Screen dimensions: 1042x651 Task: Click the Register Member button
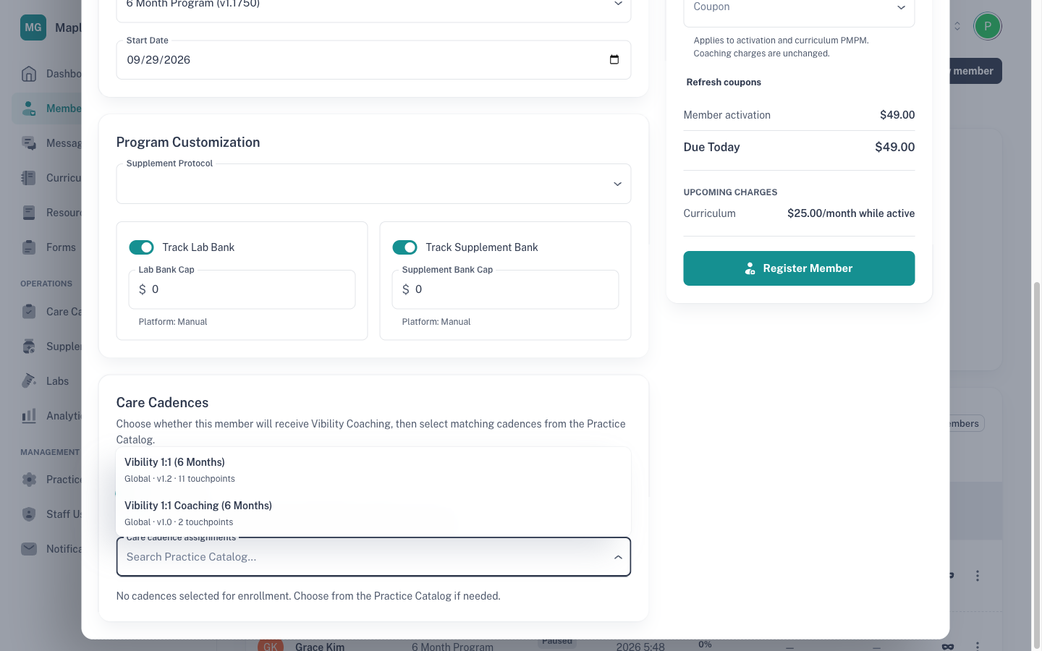(799, 268)
